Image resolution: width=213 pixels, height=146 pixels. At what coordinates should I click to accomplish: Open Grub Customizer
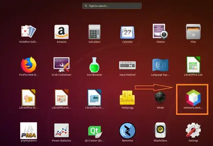pos(62,65)
